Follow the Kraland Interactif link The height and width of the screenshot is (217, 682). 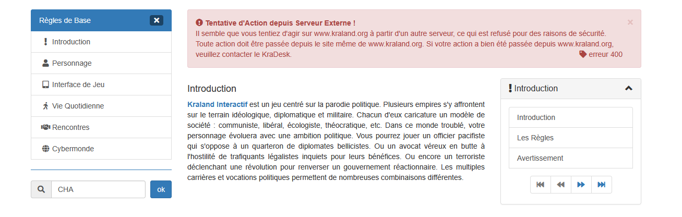click(x=218, y=104)
